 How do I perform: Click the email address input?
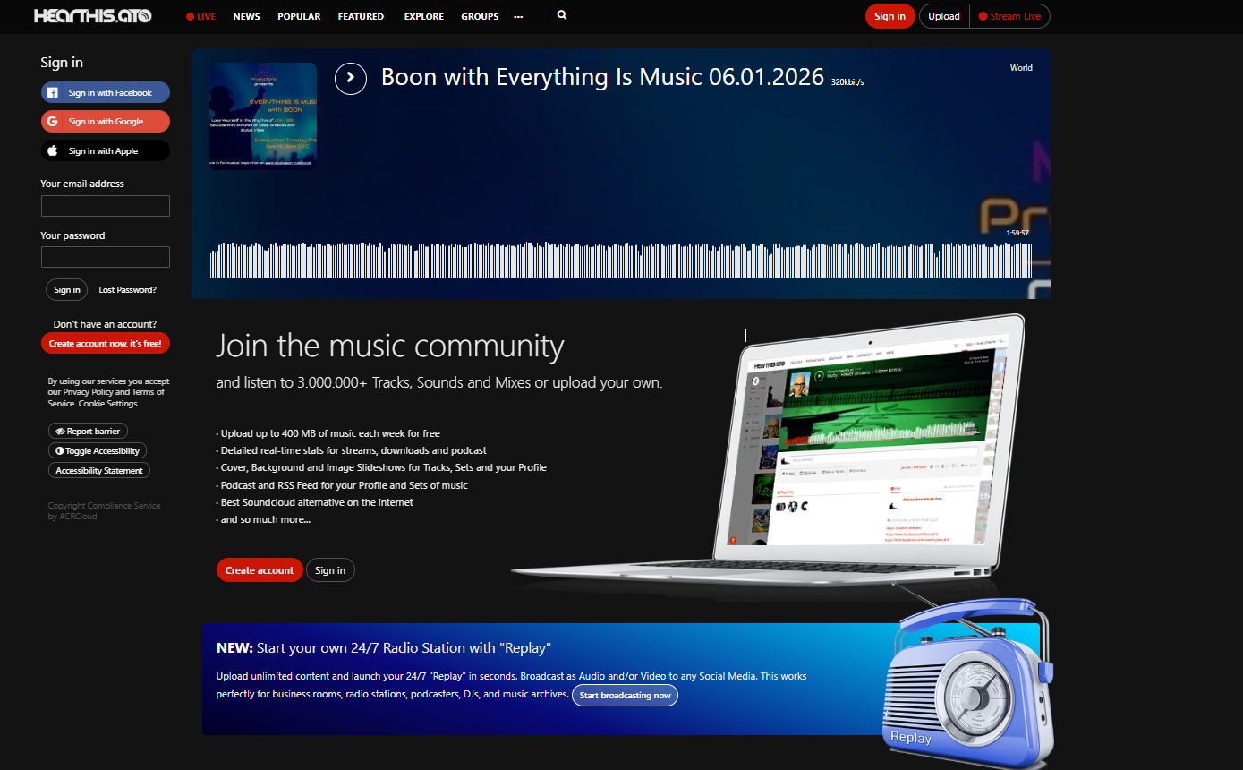[x=105, y=205]
